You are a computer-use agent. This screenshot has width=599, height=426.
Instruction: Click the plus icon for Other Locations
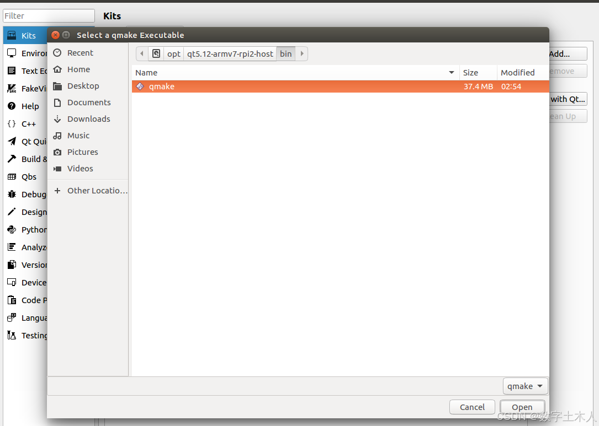57,190
